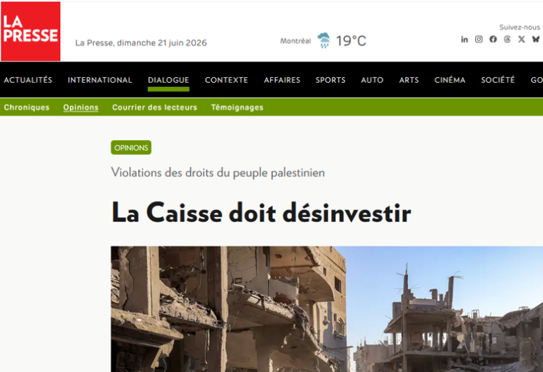Open La Presse X (Twitter) icon
The height and width of the screenshot is (372, 543).
pos(522,40)
